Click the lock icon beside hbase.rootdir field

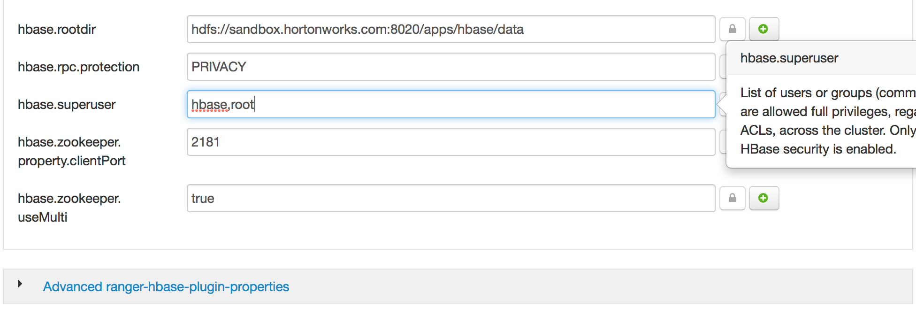click(732, 29)
